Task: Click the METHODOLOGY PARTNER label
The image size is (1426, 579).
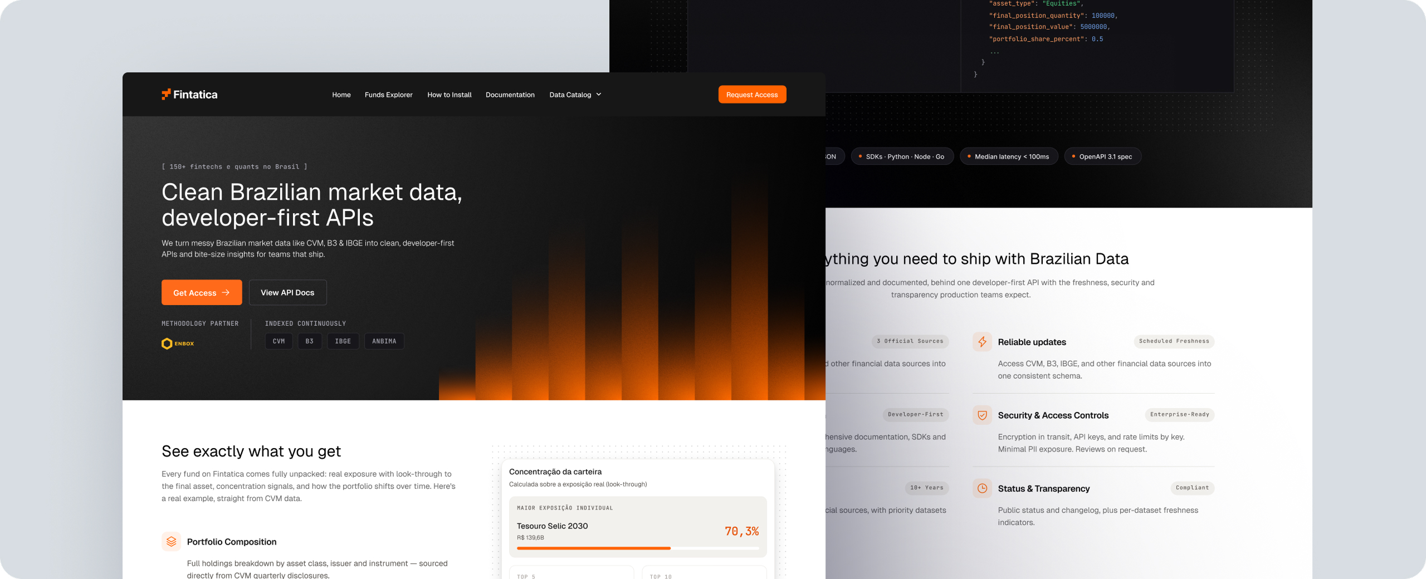Action: [200, 323]
